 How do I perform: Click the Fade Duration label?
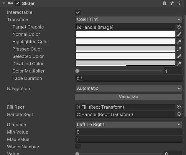click(x=27, y=78)
